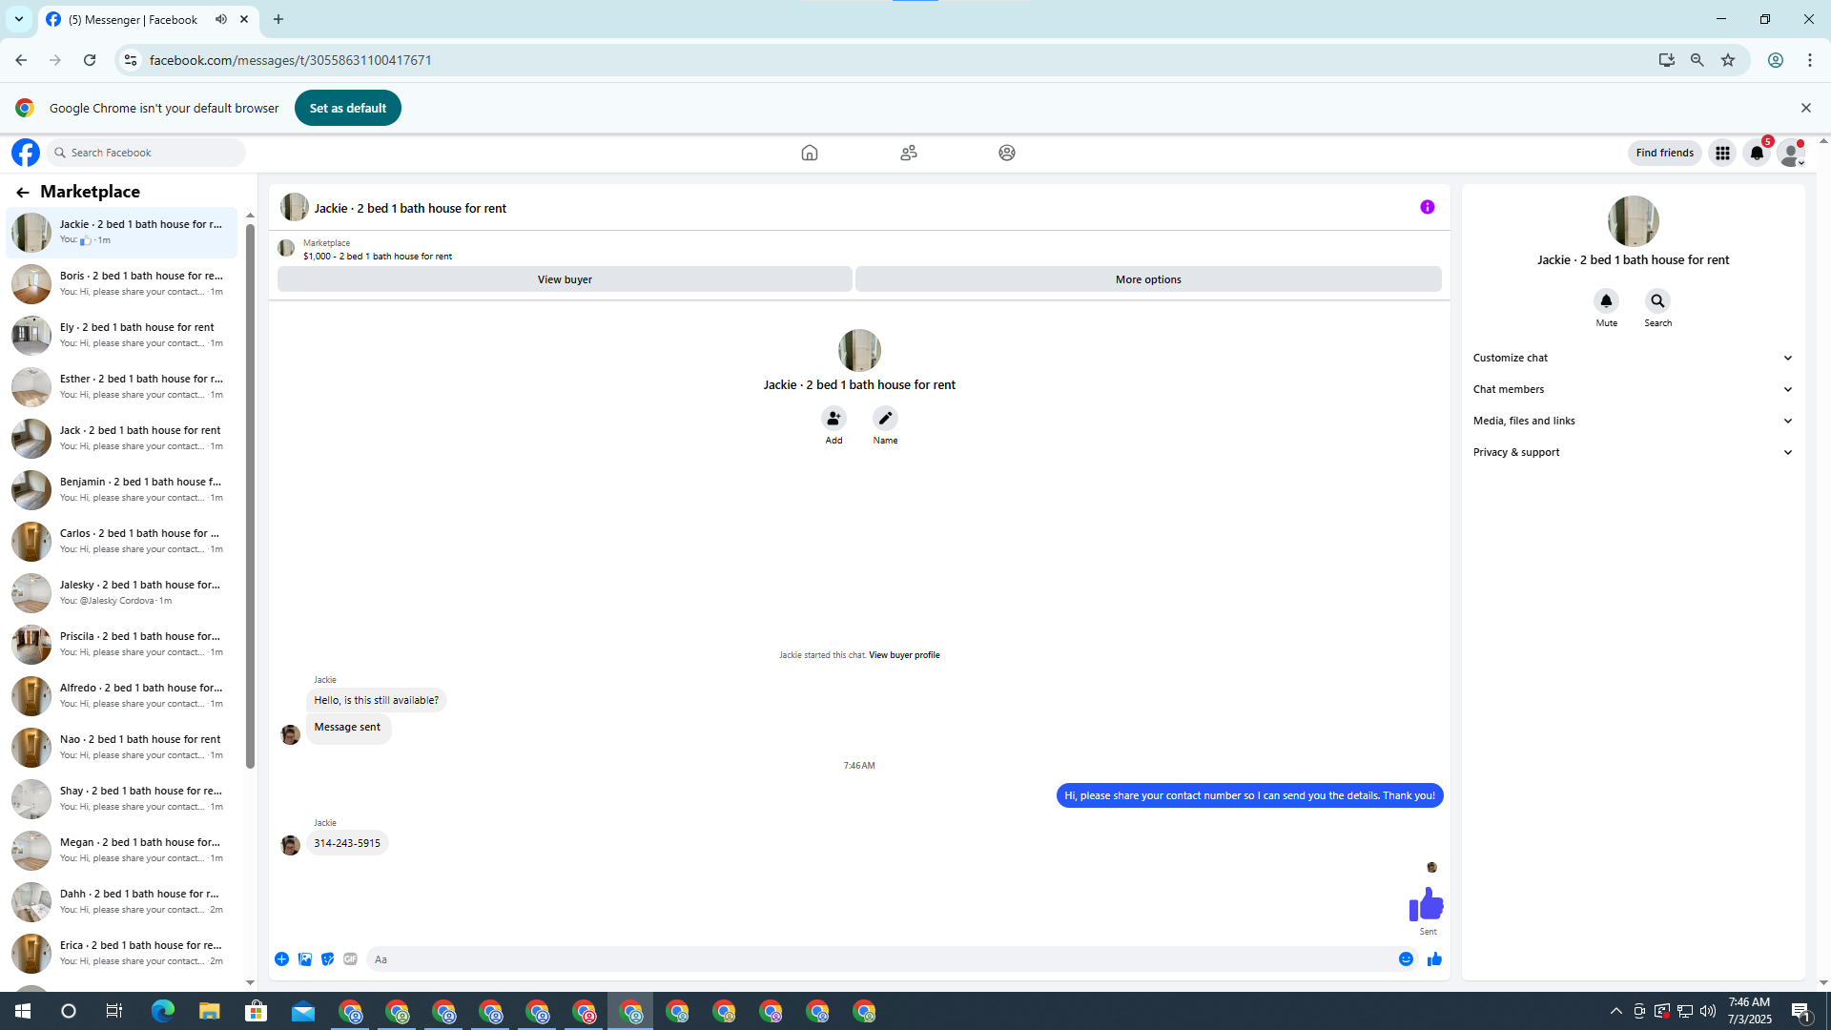Click the Aa message input field
Screen dimensions: 1831x1030
[877, 959]
